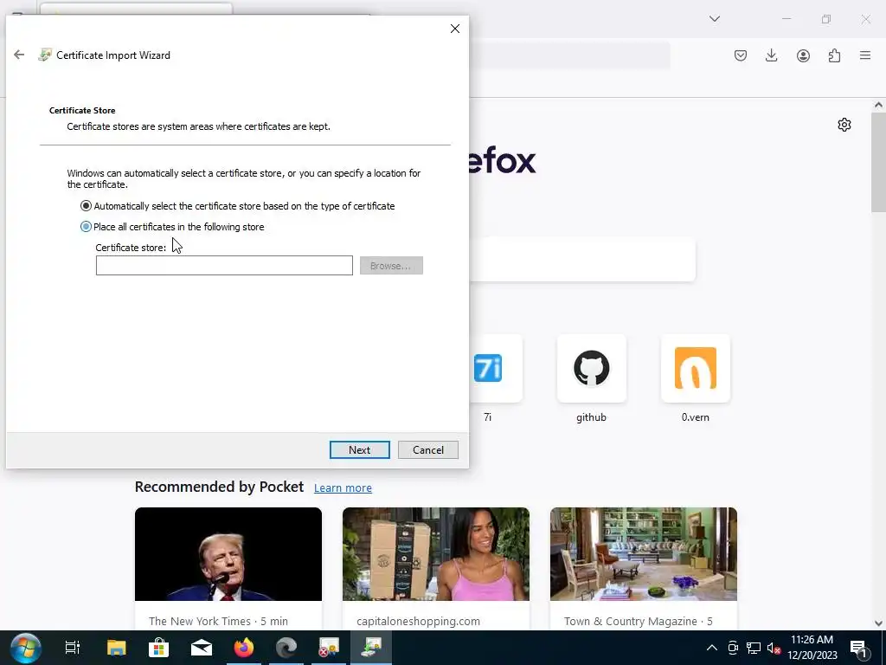Open Task View on taskbar
886x665 pixels.
73,648
